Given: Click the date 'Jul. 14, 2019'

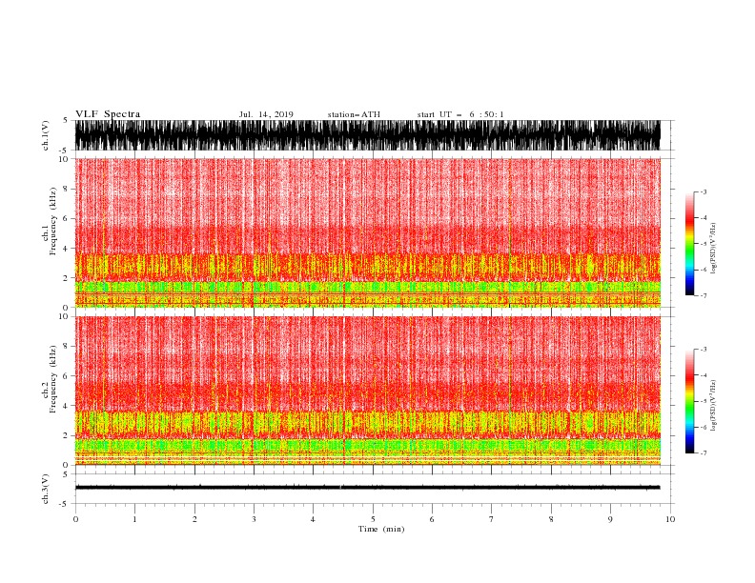Looking at the screenshot, I should (266, 114).
